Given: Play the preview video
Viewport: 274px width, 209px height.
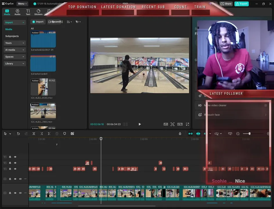Looking at the screenshot, I should pos(140,124).
